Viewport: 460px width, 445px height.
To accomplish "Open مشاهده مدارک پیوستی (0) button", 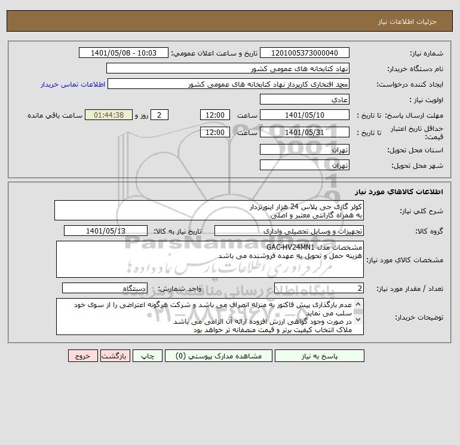I will [219, 356].
